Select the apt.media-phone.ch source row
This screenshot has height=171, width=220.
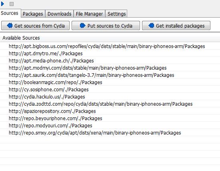point(110,61)
